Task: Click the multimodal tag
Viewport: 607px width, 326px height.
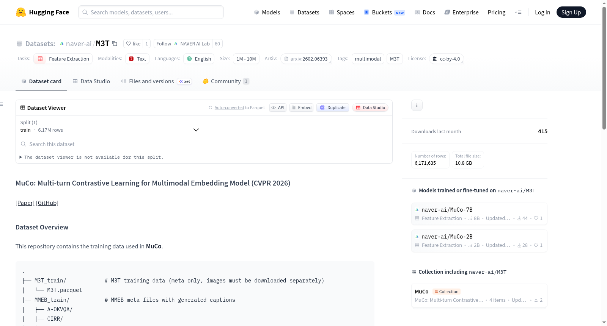Action: 368,59
